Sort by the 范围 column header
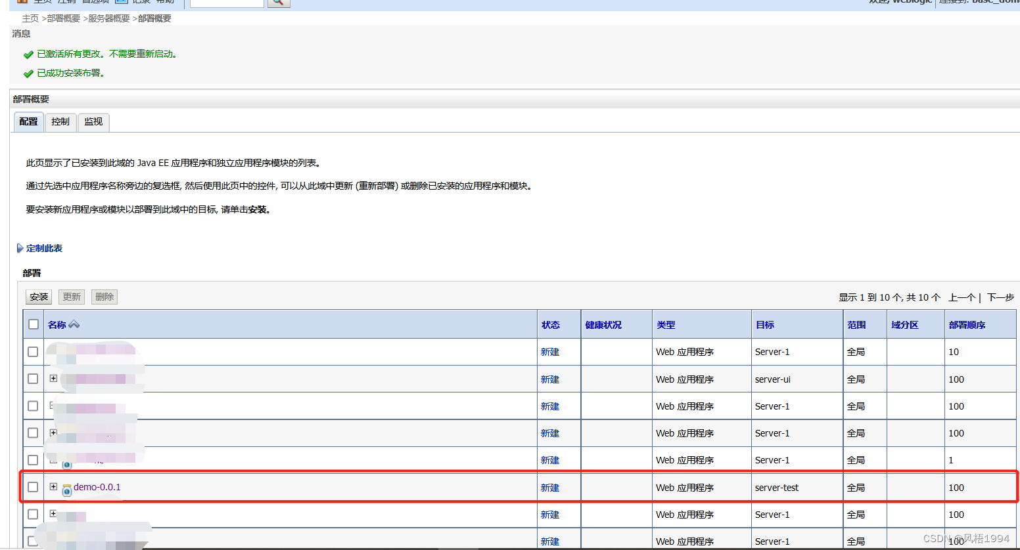 [856, 325]
